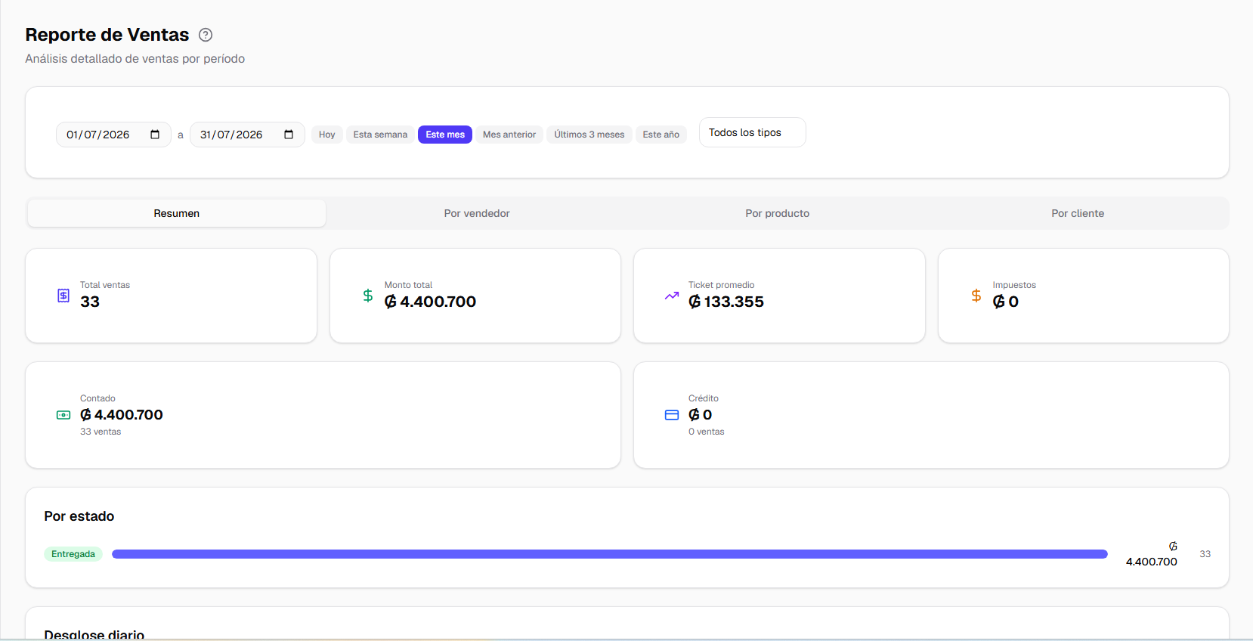The width and height of the screenshot is (1253, 641).
Task: Click the Monto total value ₲ 4.400.700
Action: click(430, 302)
